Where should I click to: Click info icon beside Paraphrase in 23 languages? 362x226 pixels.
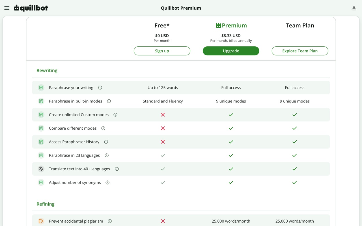[x=107, y=155]
